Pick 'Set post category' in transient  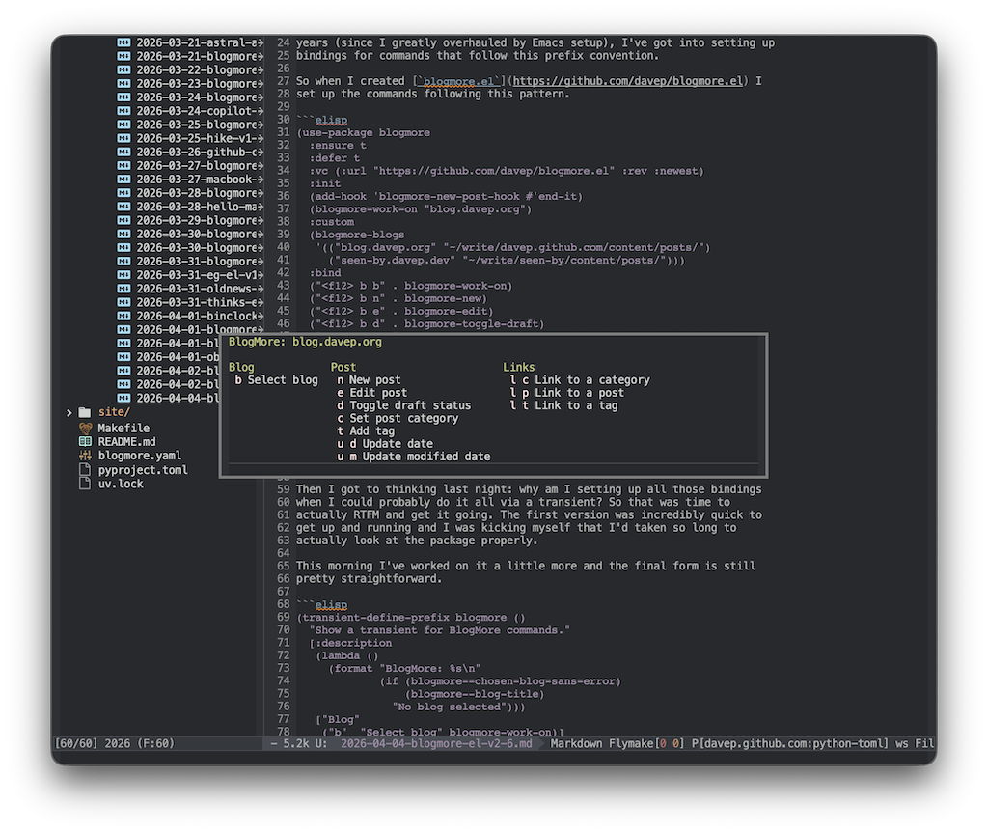click(403, 418)
